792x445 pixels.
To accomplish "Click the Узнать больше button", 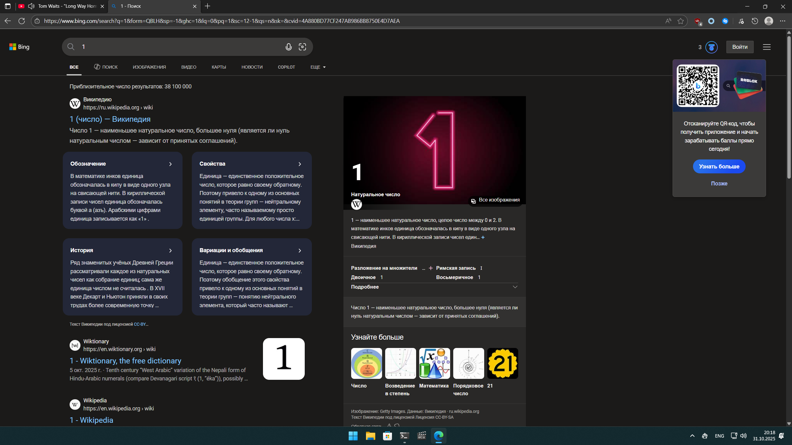I will [719, 167].
